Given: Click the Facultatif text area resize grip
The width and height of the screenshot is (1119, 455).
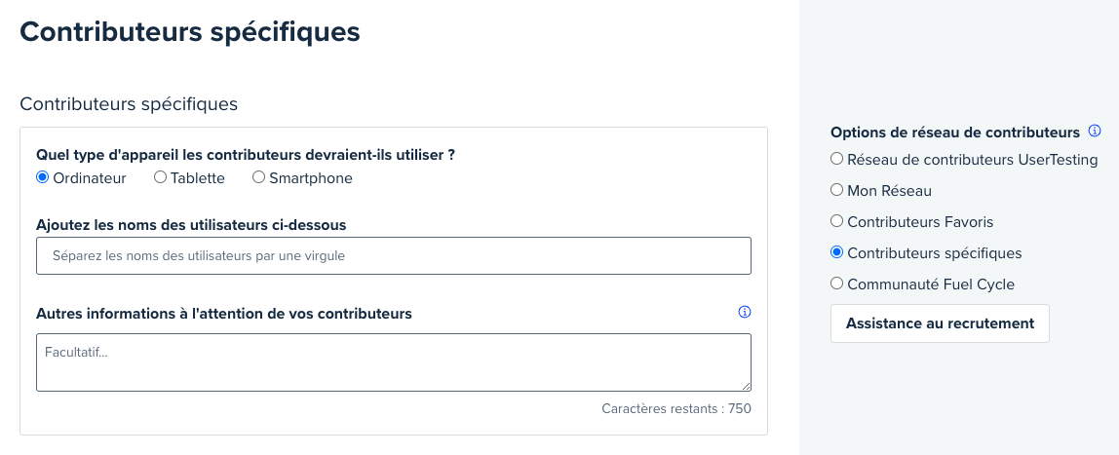Looking at the screenshot, I should (746, 386).
